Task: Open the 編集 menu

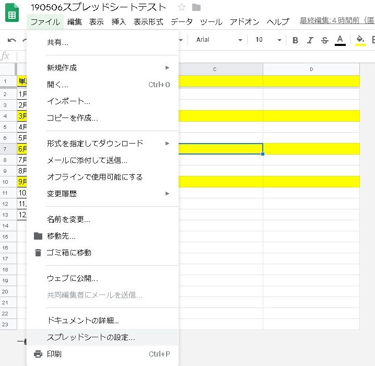Action: click(x=75, y=22)
